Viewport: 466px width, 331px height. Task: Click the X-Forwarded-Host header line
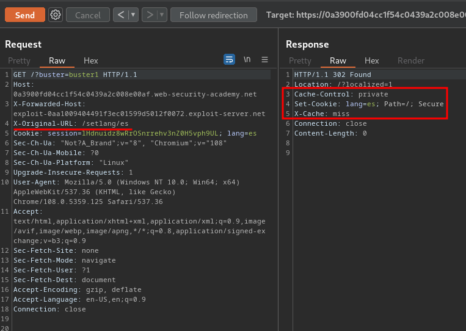[49, 104]
